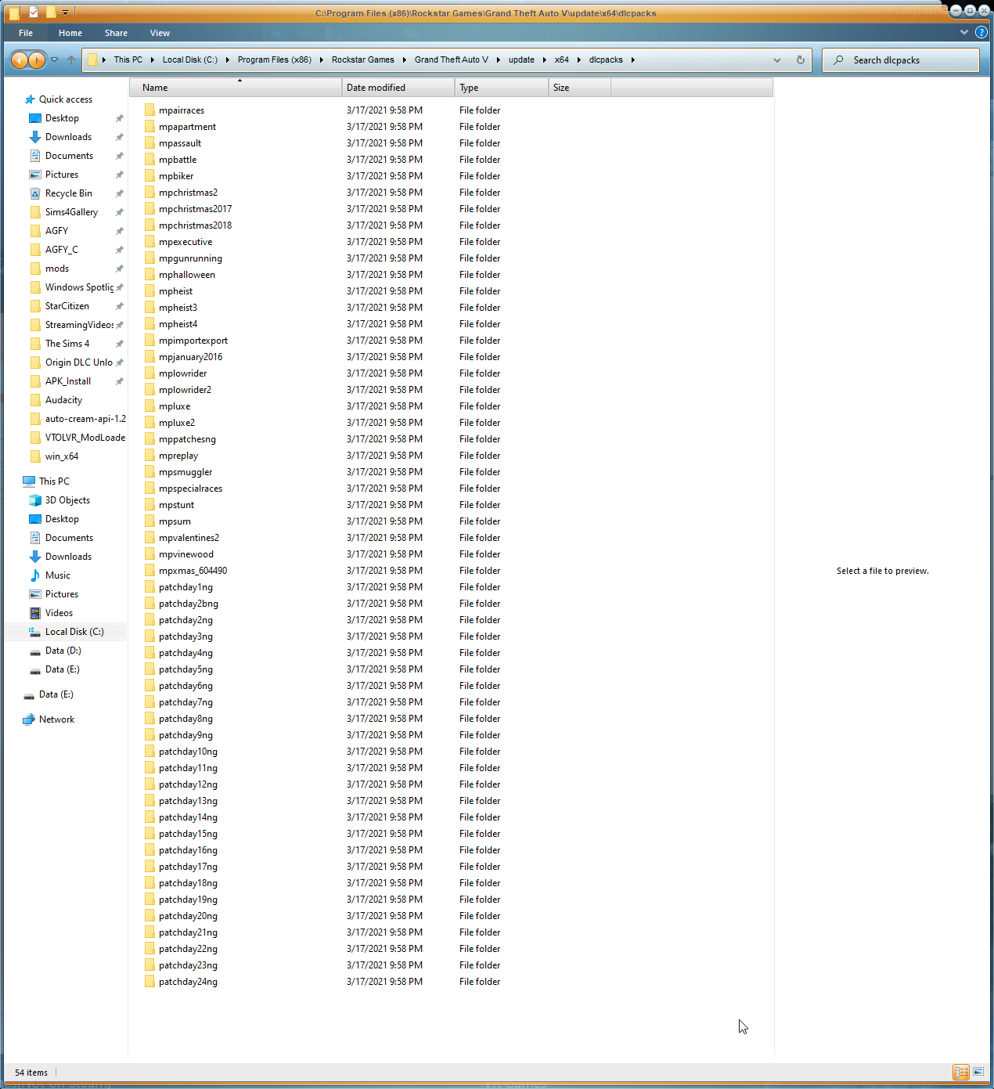
Task: Open the address bar history dropdown
Action: point(776,60)
